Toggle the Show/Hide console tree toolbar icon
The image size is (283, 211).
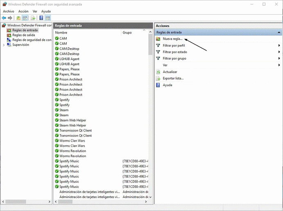tap(25, 18)
